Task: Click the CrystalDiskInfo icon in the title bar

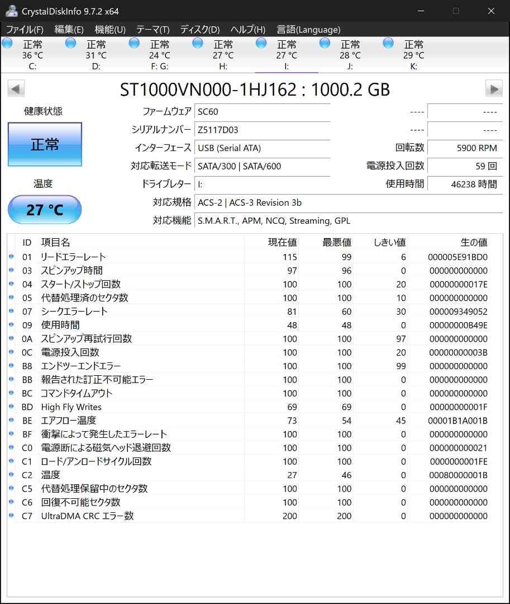Action: (x=11, y=11)
